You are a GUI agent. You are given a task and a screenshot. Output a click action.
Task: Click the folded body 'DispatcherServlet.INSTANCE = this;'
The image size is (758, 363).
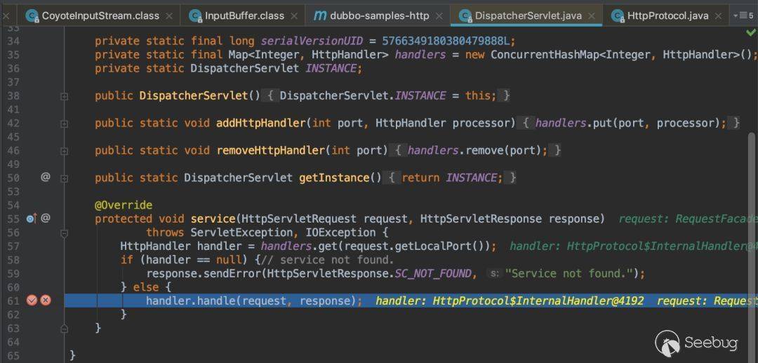387,95
